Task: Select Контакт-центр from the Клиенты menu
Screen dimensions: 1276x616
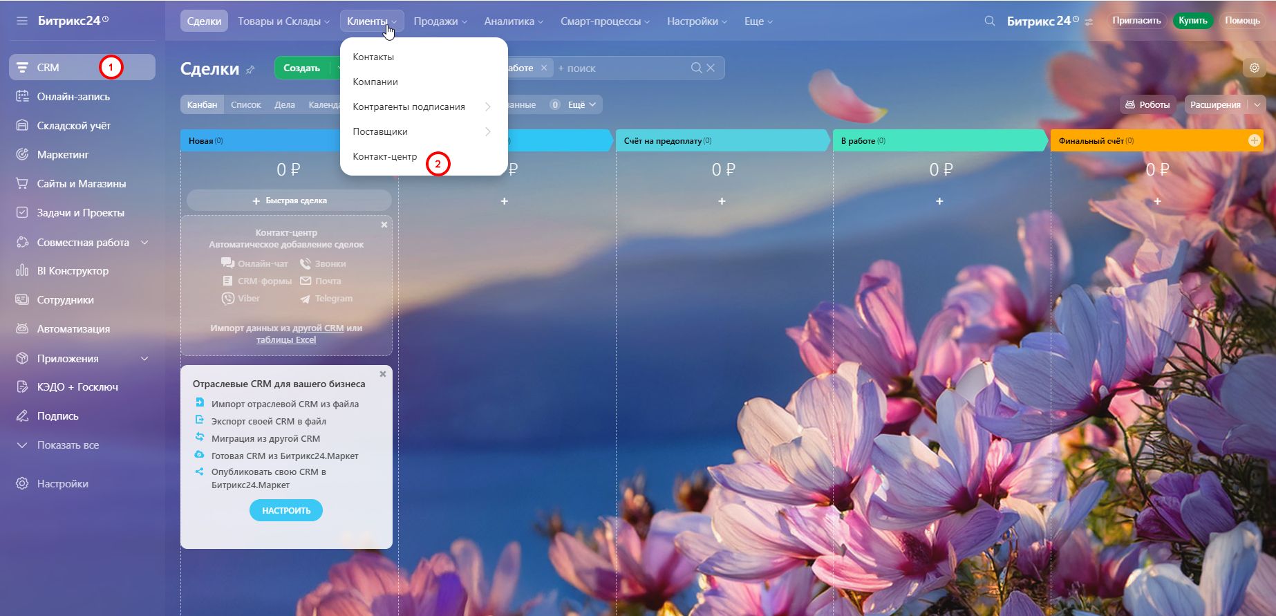Action: [x=384, y=156]
